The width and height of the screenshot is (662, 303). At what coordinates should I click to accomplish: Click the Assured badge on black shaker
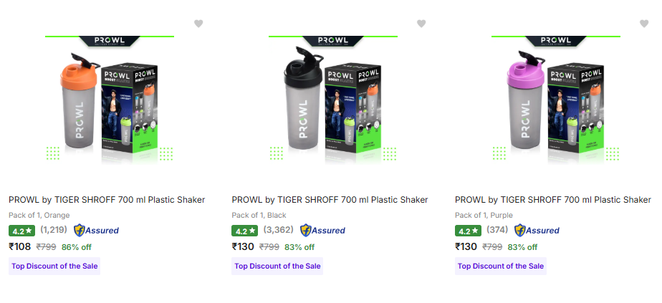coord(322,231)
